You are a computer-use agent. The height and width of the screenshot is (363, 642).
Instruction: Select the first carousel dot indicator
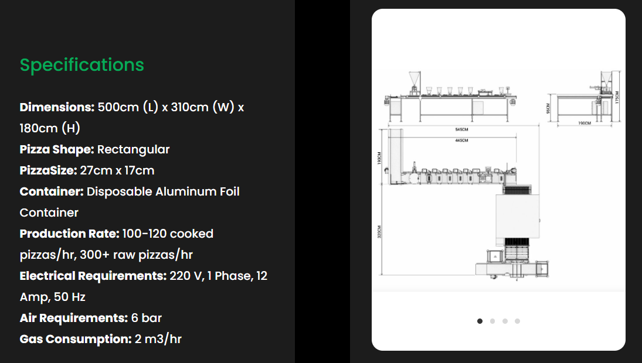point(480,321)
